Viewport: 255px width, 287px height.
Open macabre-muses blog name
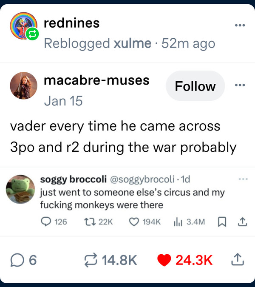(x=96, y=80)
